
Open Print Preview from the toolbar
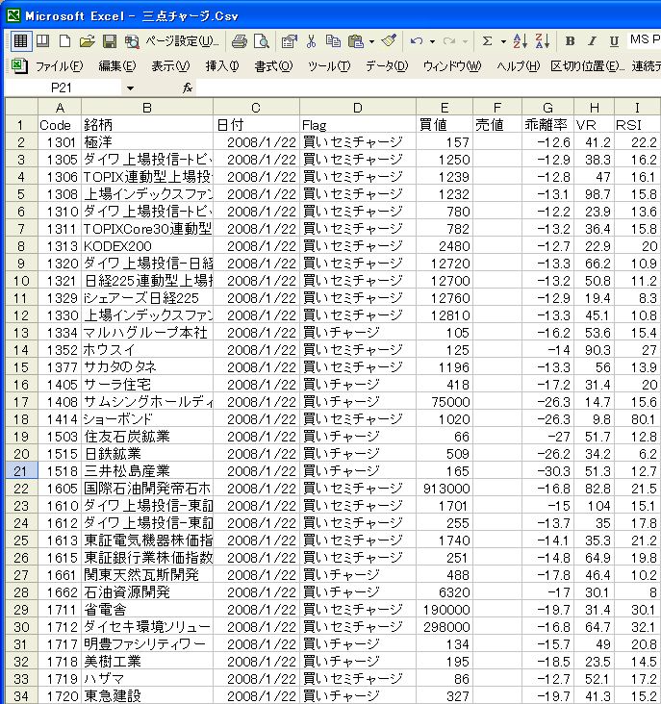click(x=261, y=41)
